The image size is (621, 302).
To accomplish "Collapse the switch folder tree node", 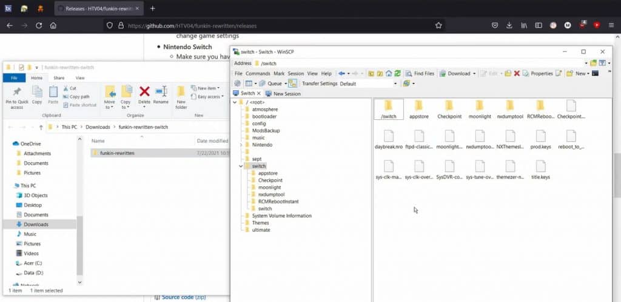I will point(242,166).
